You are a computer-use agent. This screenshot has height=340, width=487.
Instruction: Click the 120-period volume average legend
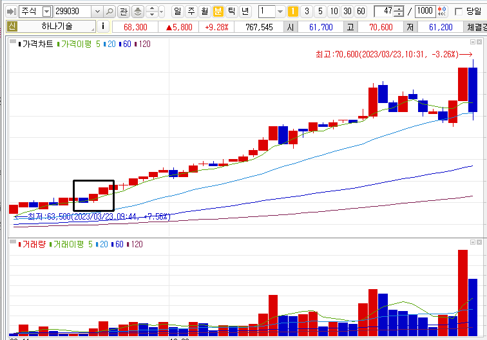coord(135,244)
